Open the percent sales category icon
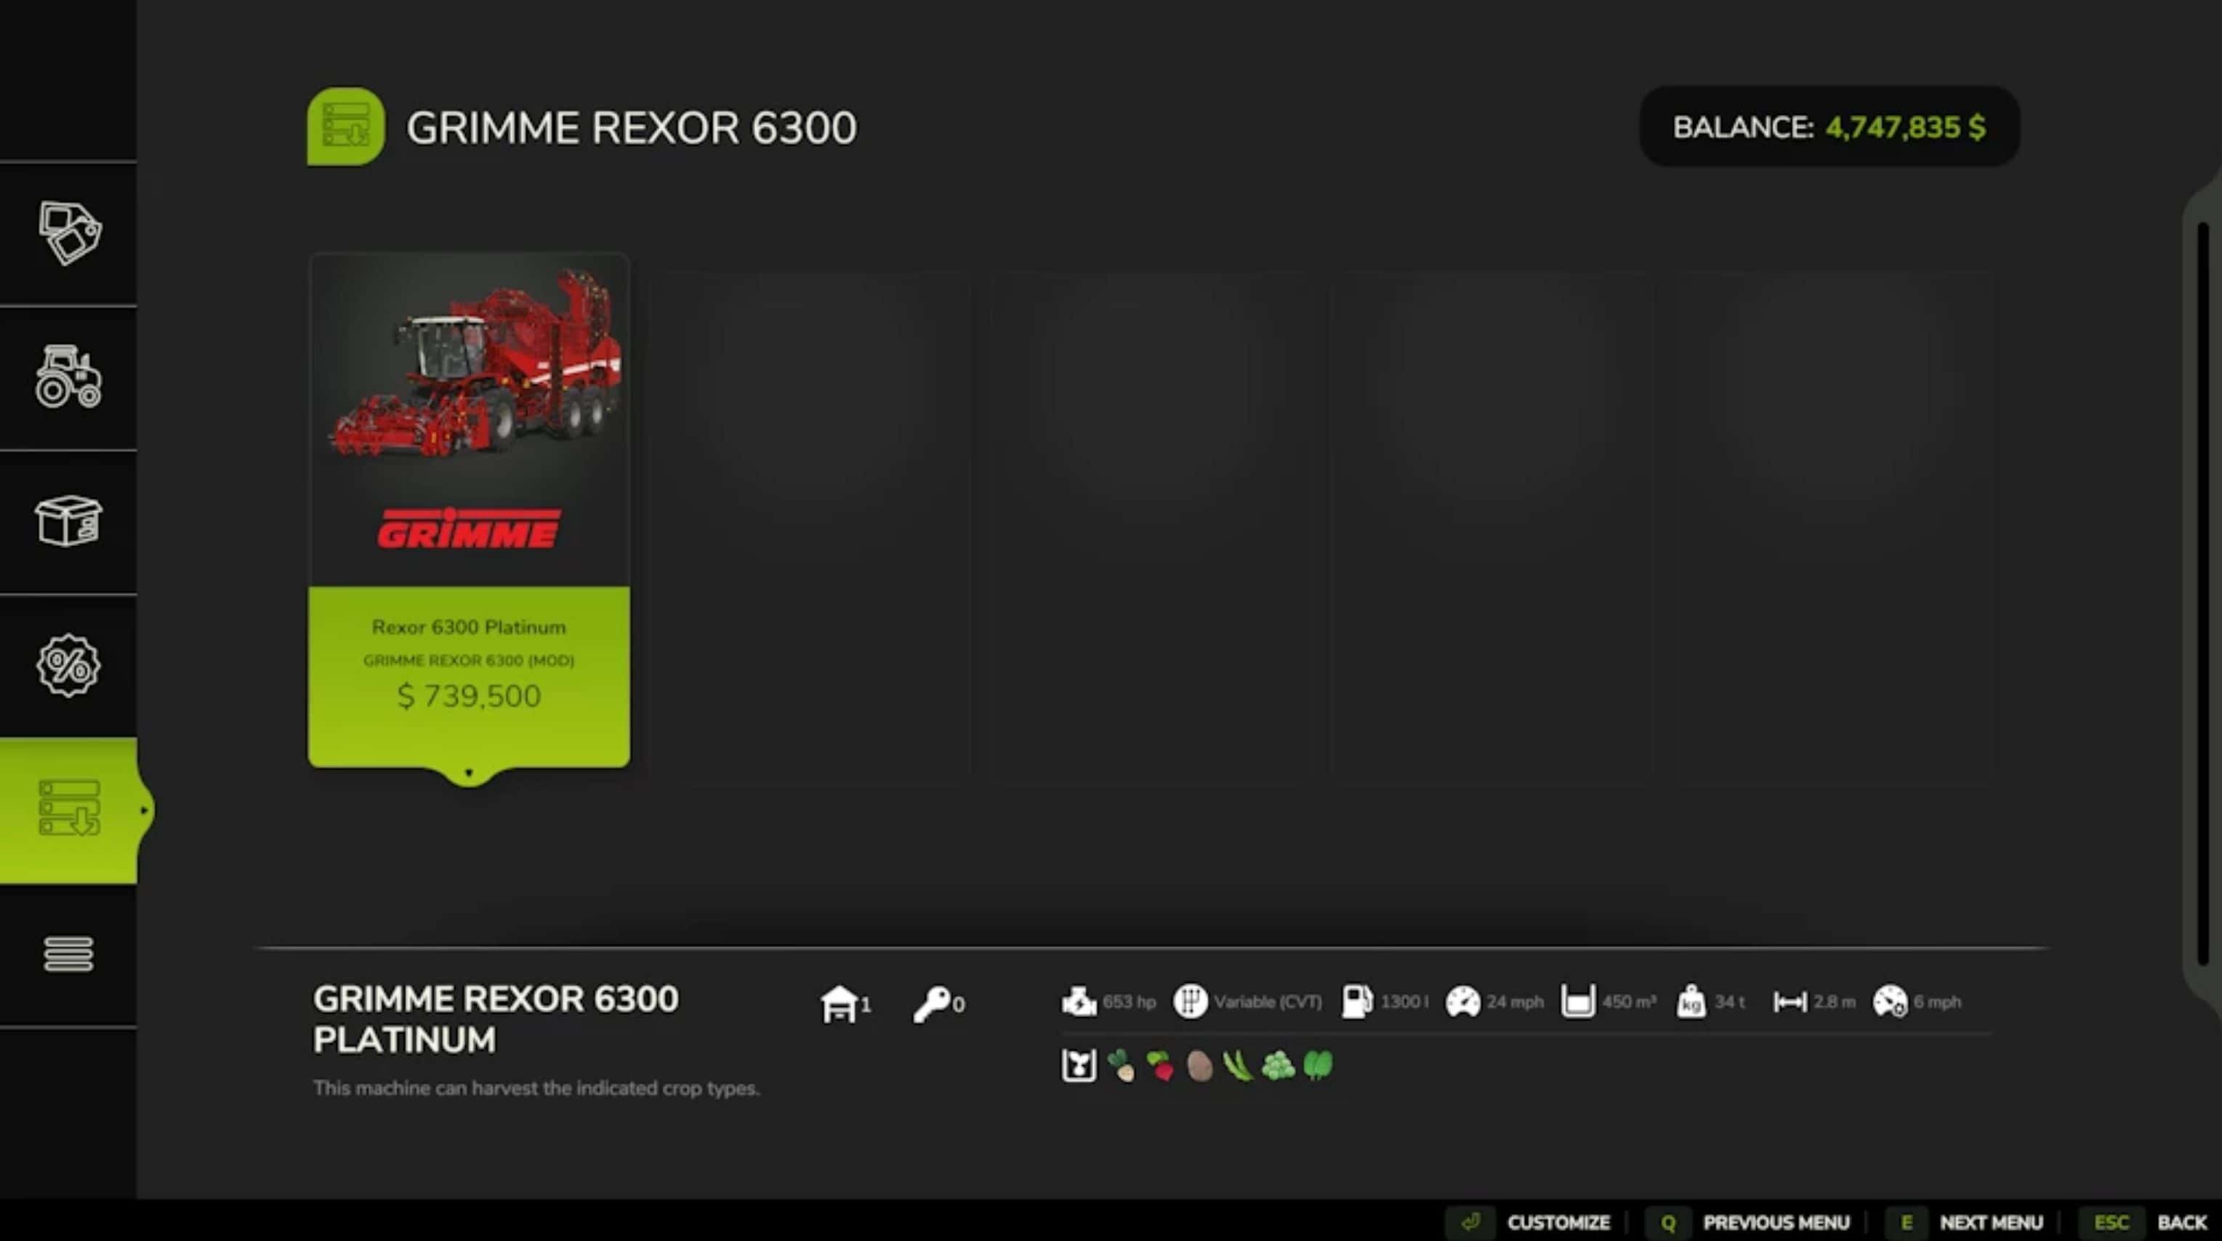The height and width of the screenshot is (1241, 2222). click(x=69, y=664)
